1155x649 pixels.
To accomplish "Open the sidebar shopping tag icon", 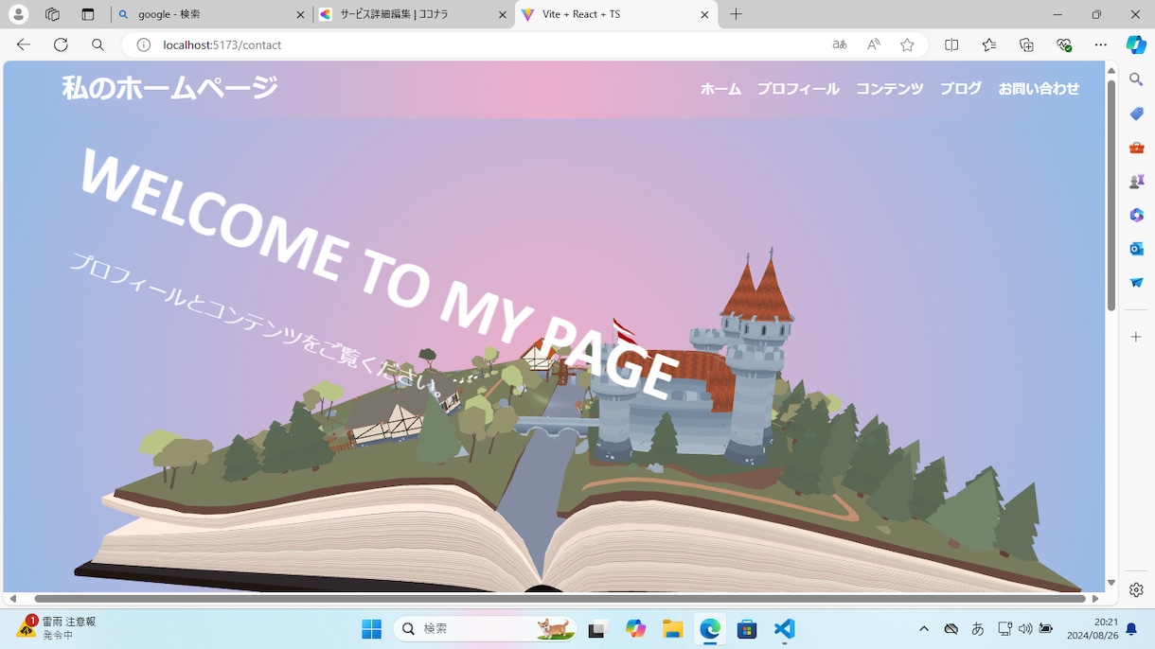I will tap(1136, 114).
